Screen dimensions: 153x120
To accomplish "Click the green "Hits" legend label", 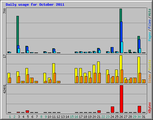I will [150, 12].
